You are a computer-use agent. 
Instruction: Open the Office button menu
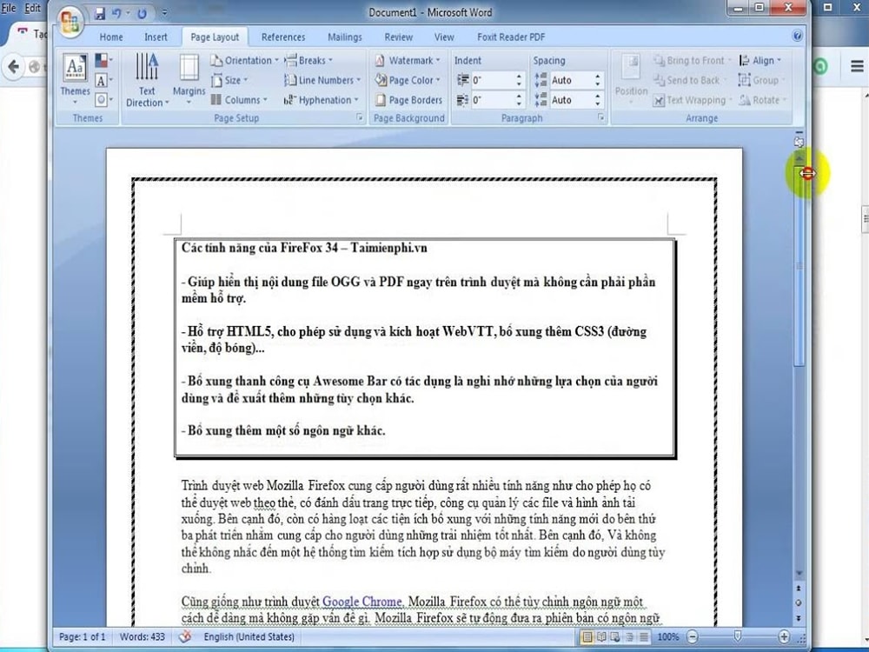[x=70, y=21]
